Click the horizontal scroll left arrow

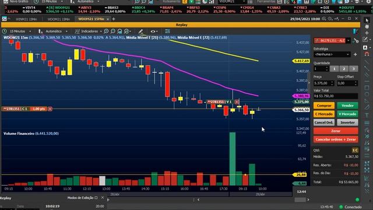pos(198,199)
